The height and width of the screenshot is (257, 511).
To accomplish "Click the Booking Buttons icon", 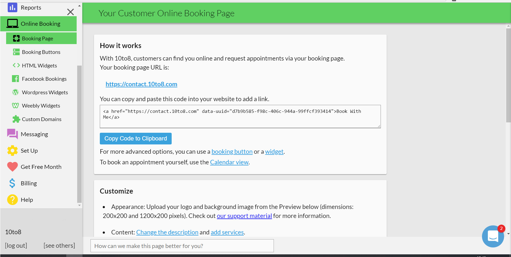I will click(x=16, y=52).
